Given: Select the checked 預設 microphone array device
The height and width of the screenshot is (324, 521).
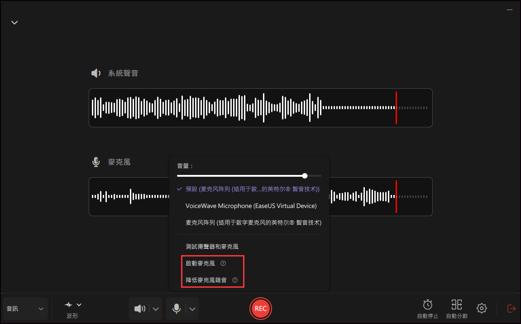Looking at the screenshot, I should pos(252,189).
